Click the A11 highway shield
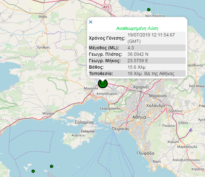The height and width of the screenshot is (177, 205). point(106,7)
